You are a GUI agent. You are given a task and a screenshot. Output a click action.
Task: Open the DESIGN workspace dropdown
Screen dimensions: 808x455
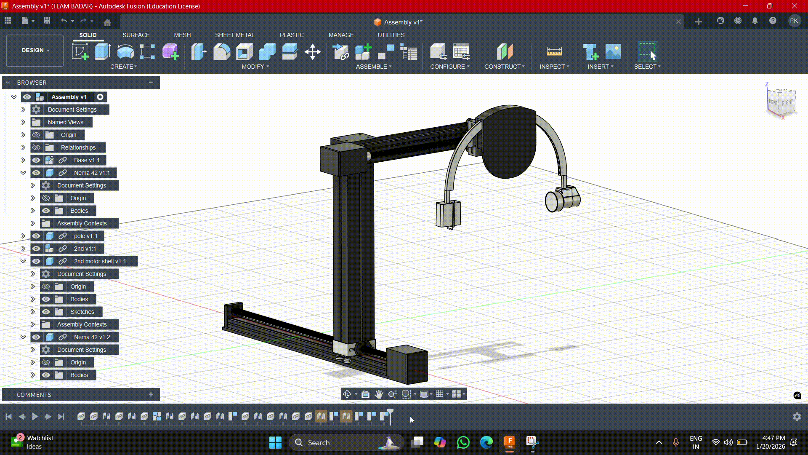pyautogui.click(x=35, y=51)
